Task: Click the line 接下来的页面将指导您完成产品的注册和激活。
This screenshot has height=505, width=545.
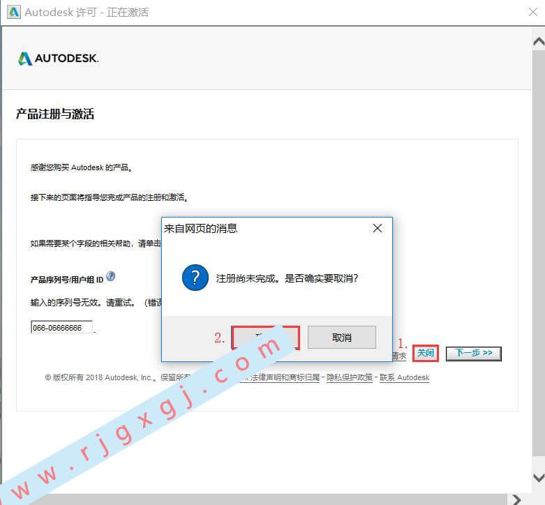Action: [109, 197]
